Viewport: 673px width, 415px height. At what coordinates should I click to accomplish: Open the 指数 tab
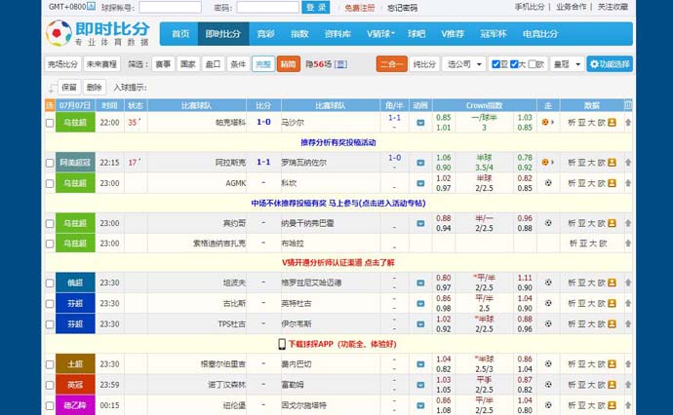299,34
